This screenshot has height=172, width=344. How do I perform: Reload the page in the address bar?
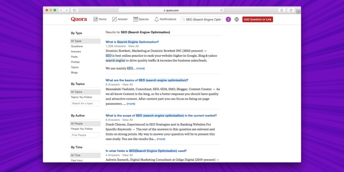(222, 10)
